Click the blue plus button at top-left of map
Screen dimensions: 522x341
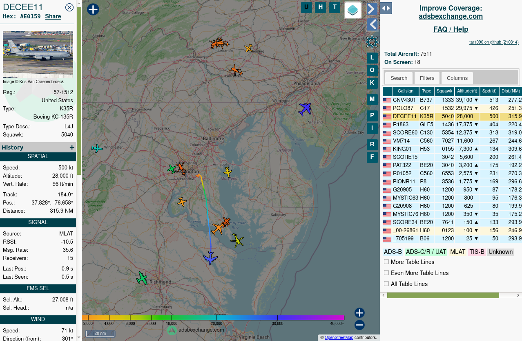[93, 9]
